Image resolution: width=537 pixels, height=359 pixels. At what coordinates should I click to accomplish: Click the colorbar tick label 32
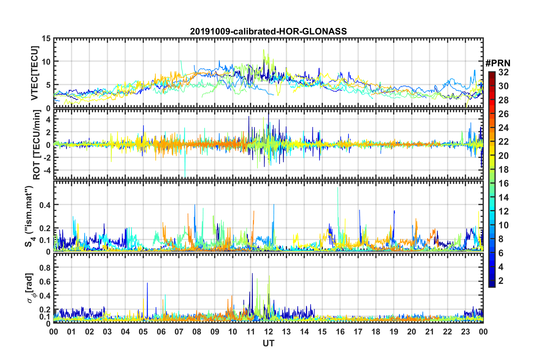tap(504, 73)
